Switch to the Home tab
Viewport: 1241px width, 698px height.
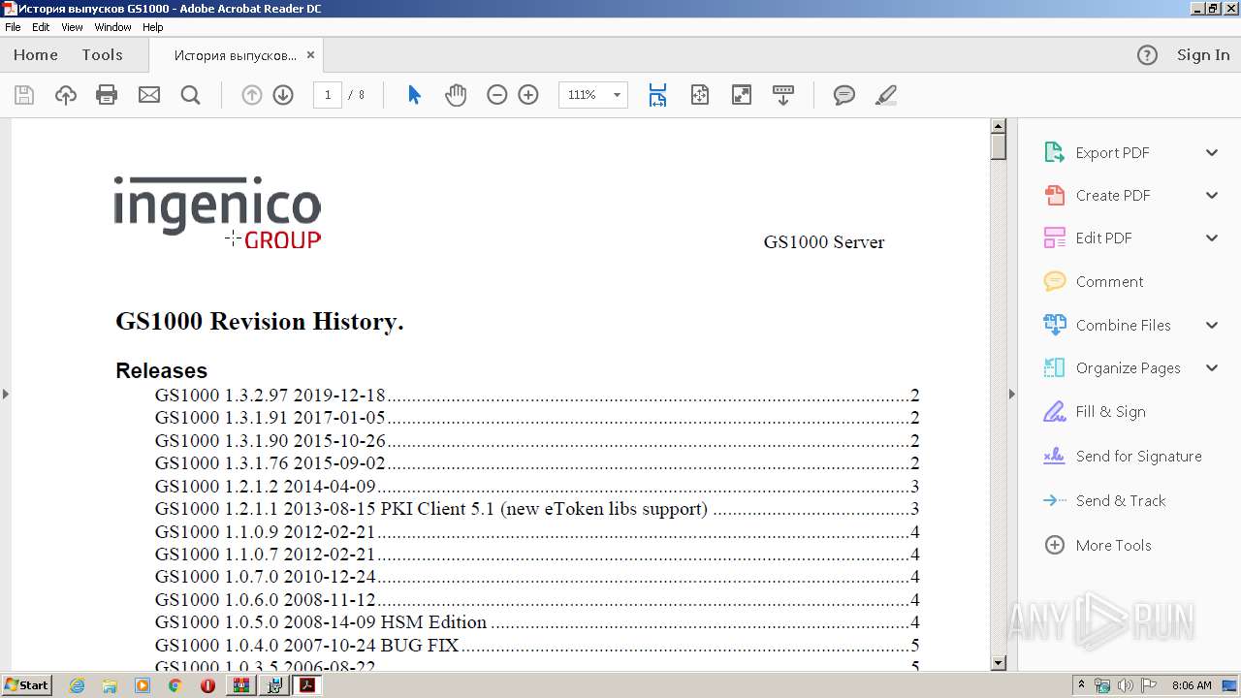point(36,55)
